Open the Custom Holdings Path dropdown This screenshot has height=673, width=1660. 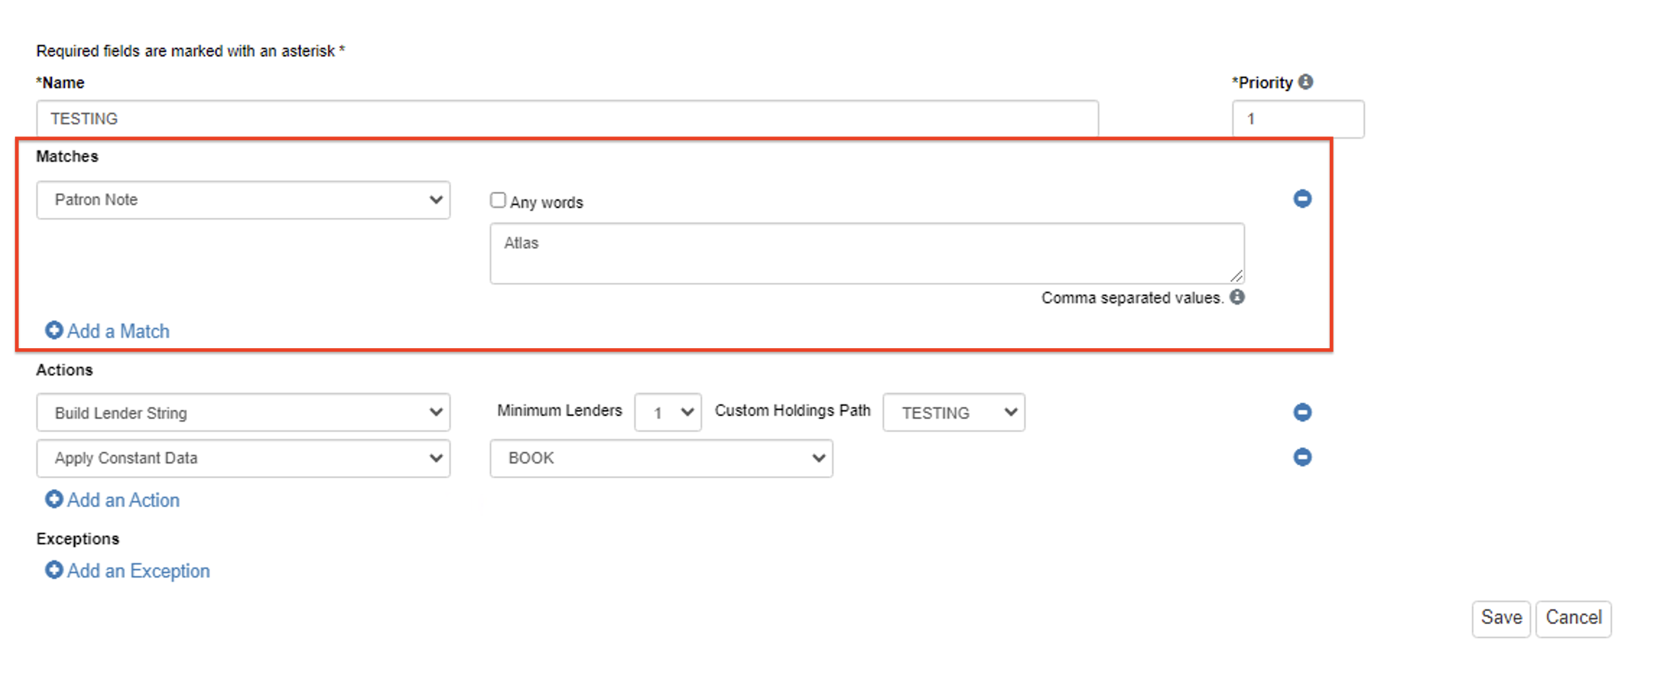953,412
